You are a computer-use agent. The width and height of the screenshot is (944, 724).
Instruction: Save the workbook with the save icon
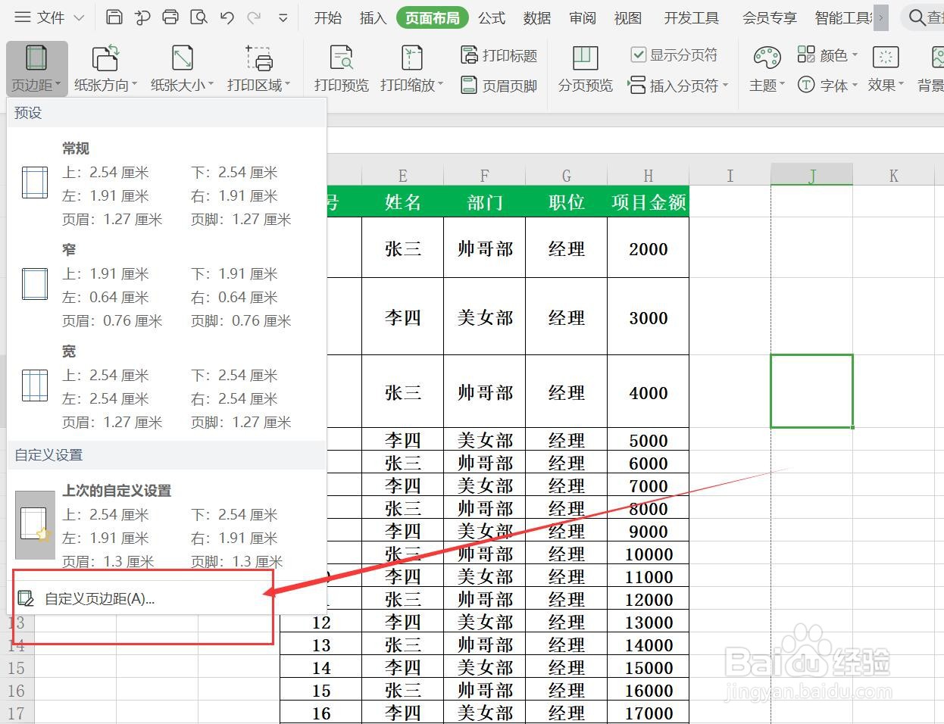click(114, 17)
